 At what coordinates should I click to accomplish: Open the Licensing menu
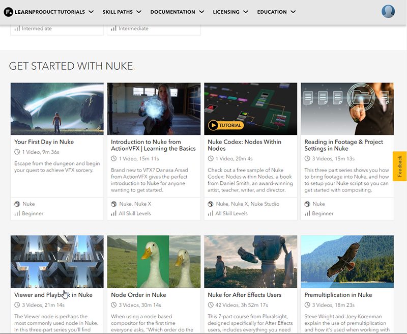(x=230, y=12)
